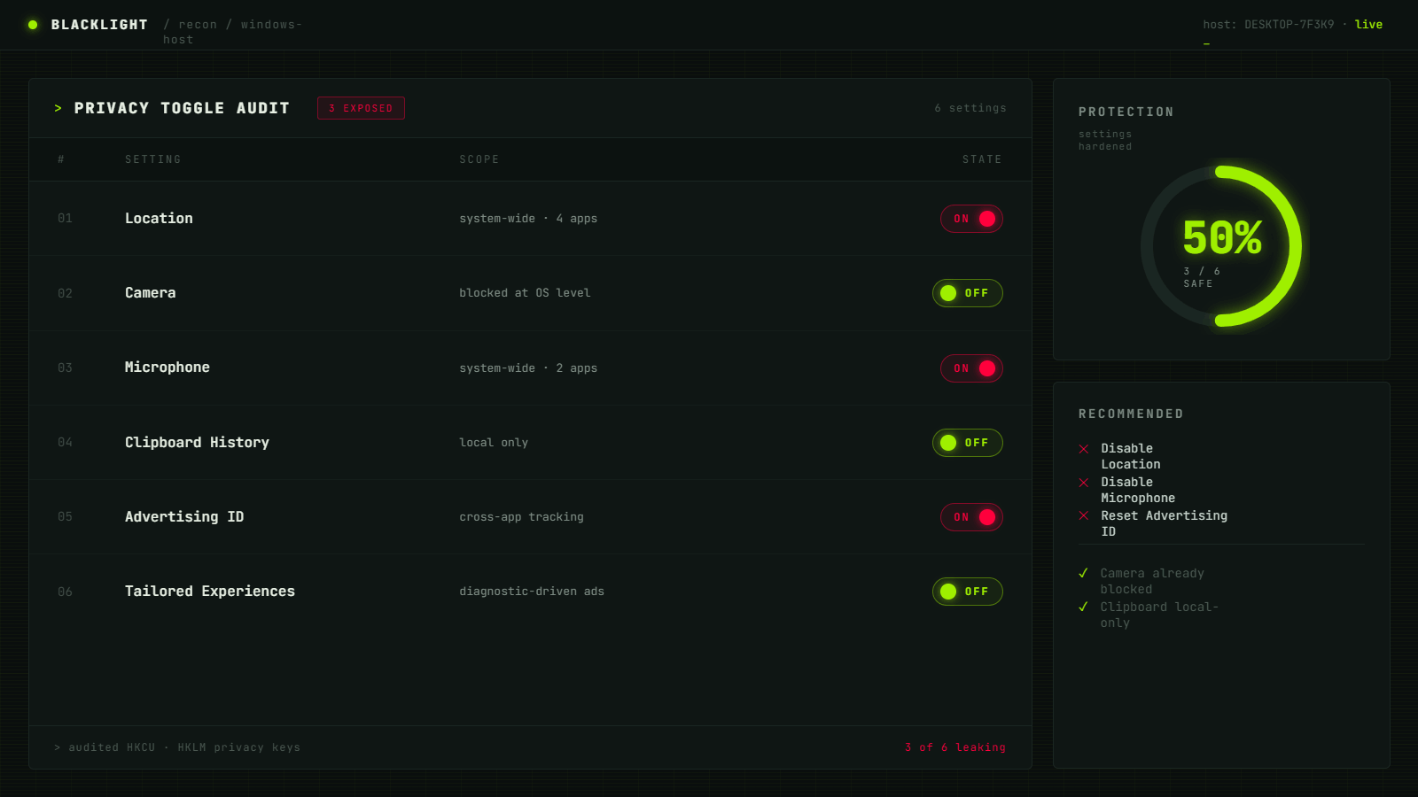Select the Clipboard History row name
The height and width of the screenshot is (797, 1418).
(197, 443)
